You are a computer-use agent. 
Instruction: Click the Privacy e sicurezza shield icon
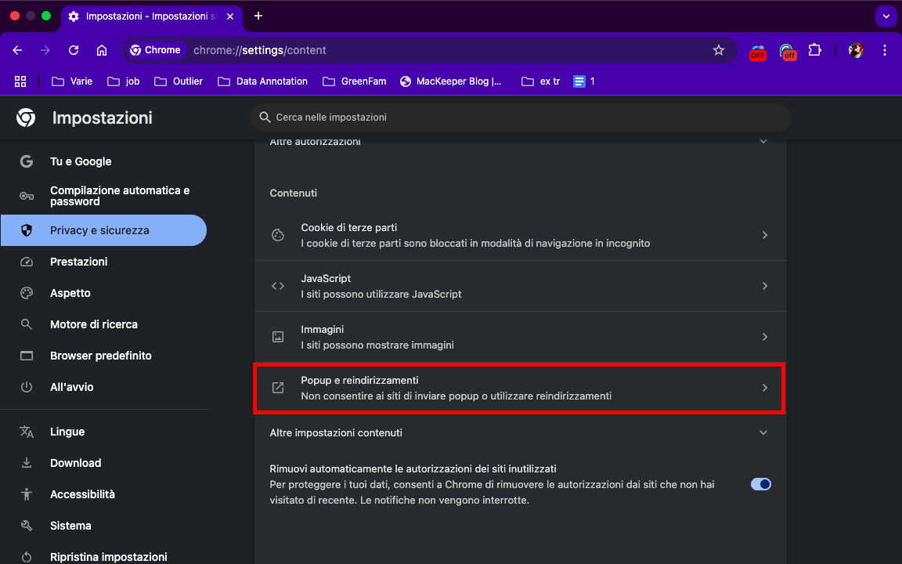[23, 230]
